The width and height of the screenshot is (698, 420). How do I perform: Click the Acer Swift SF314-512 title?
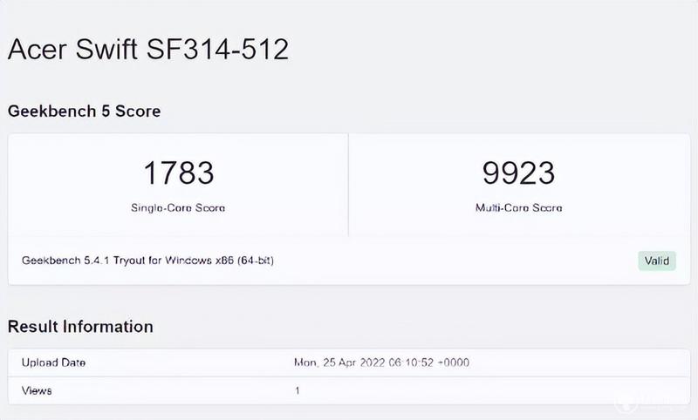[x=148, y=49]
